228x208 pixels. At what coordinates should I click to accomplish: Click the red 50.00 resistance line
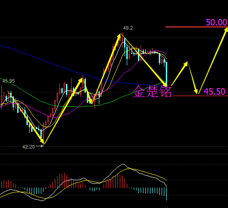point(196,27)
